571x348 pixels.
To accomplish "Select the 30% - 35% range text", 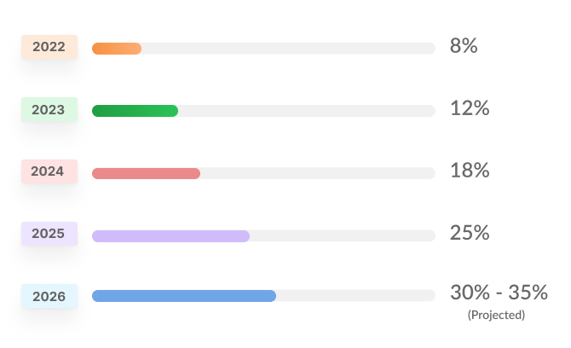I will pyautogui.click(x=499, y=292).
